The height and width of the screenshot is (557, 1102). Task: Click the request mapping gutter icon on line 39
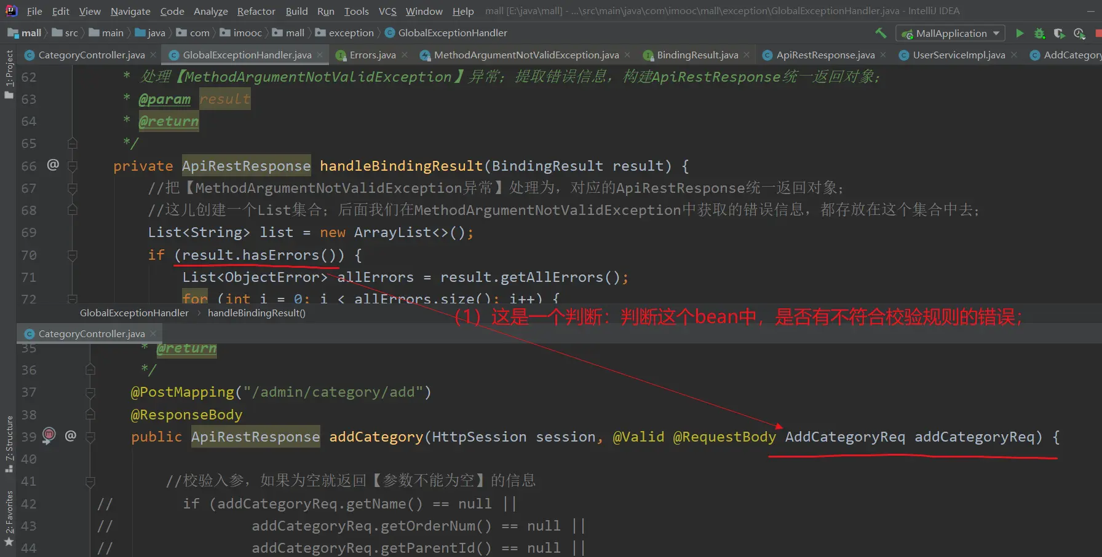click(x=49, y=435)
